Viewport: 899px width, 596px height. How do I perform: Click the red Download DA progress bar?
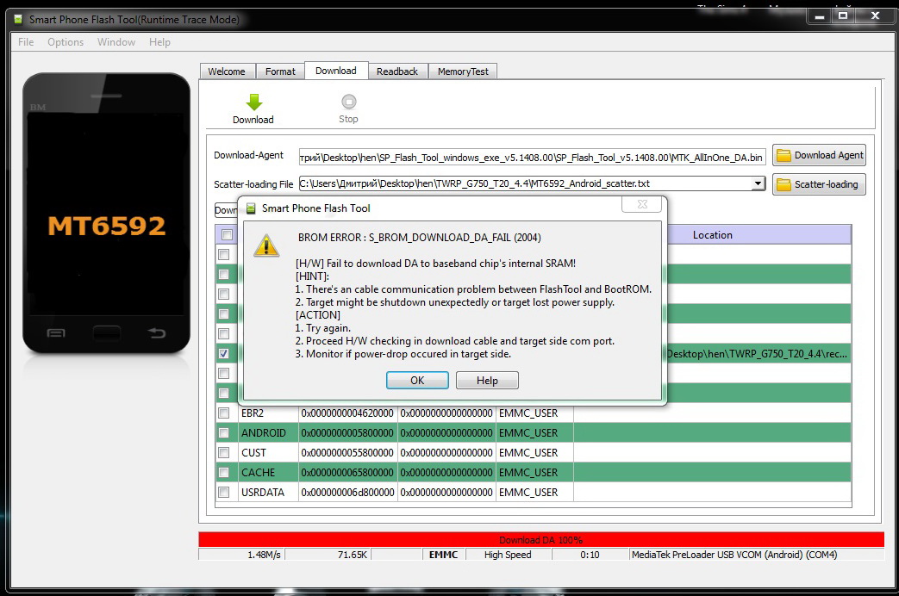[x=540, y=540]
